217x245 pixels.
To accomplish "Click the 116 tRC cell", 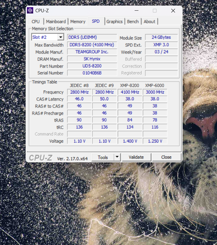I will (155, 127).
